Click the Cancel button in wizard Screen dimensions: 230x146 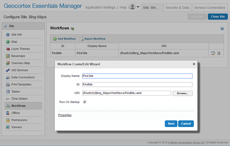coord(186,123)
